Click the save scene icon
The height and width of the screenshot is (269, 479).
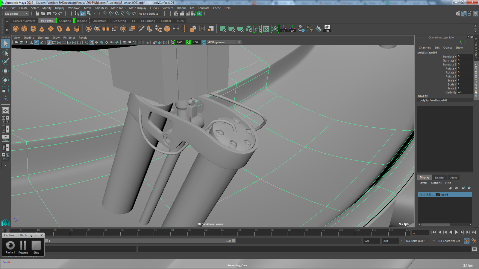coord(49,13)
